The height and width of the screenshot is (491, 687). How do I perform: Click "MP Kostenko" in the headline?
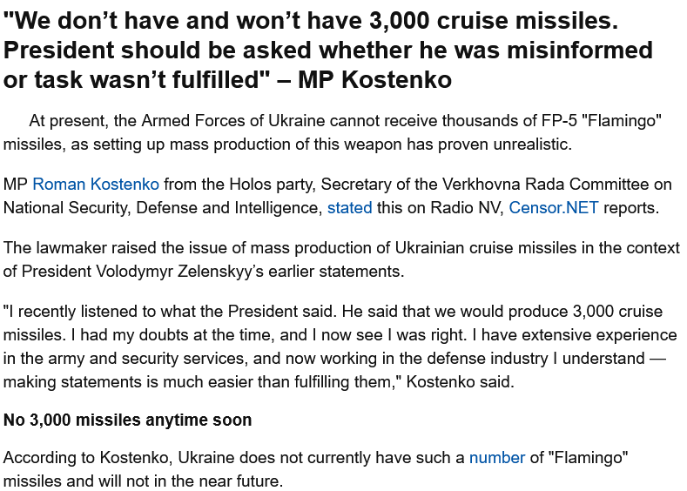point(375,80)
